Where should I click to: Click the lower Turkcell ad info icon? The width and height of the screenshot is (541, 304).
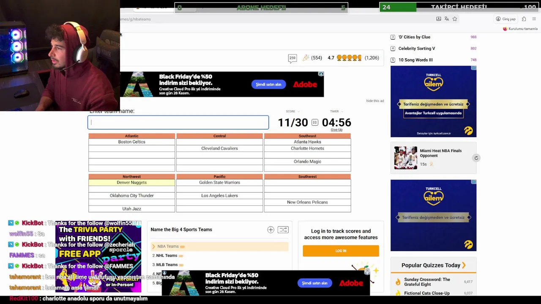coord(474,182)
